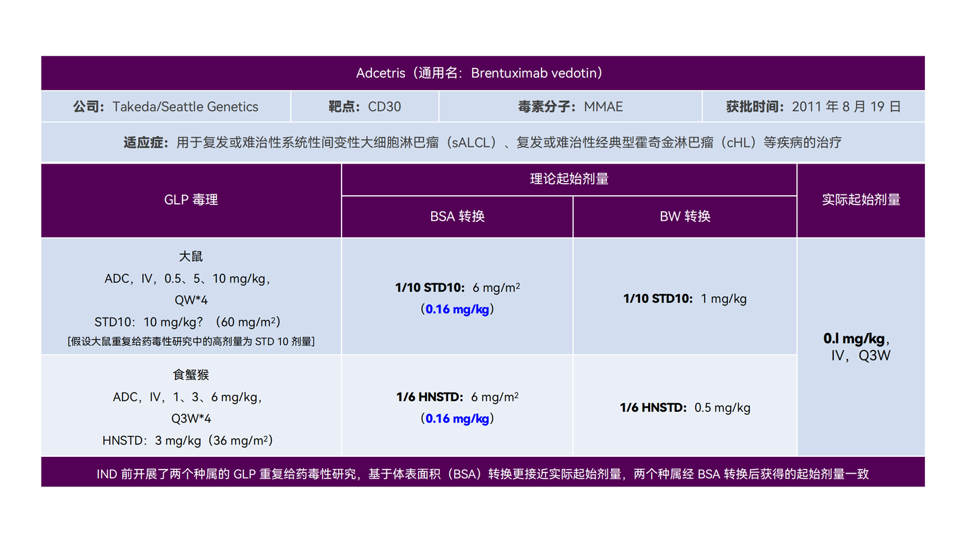Select the company cell Takeda/Seattle Genetics

[x=166, y=106]
